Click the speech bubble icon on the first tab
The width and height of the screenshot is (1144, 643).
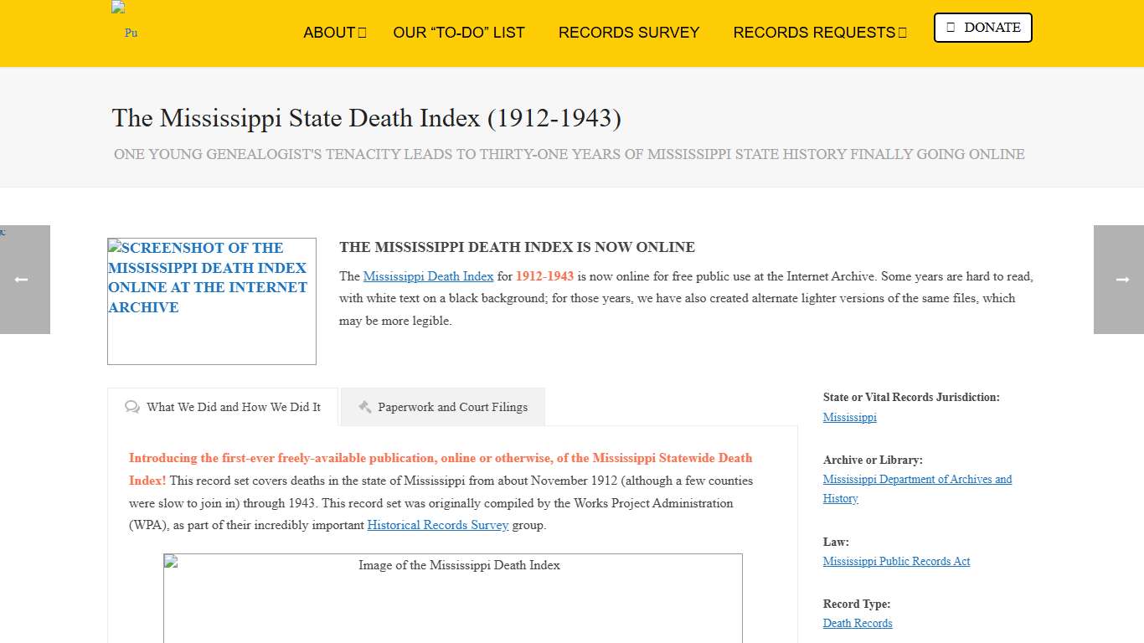[x=132, y=407]
